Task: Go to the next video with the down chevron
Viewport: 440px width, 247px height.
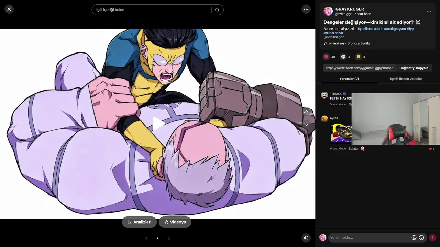Action: tap(306, 125)
